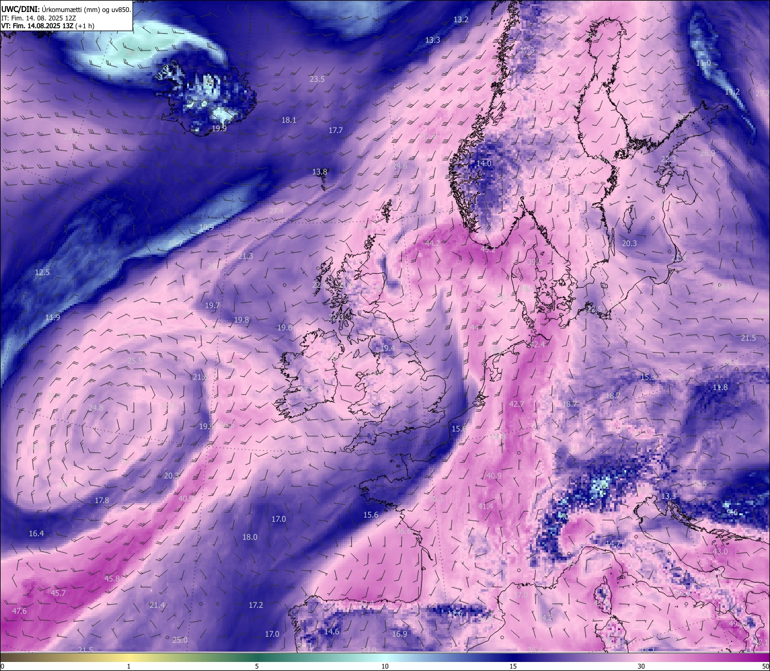770x671 pixels.
Task: Click the 14.7 value on the map
Action: pos(613,544)
